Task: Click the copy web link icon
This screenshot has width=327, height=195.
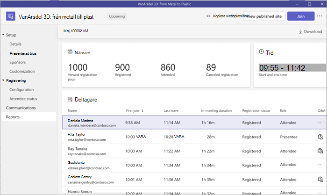Action: coord(208,16)
